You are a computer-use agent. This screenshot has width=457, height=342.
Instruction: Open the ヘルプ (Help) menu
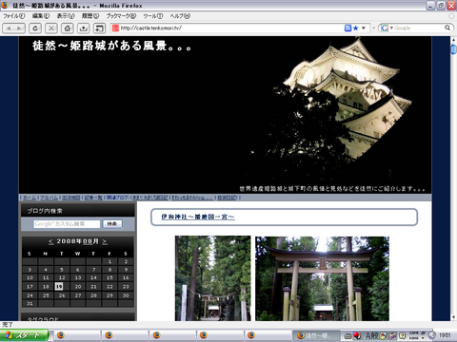pos(180,16)
